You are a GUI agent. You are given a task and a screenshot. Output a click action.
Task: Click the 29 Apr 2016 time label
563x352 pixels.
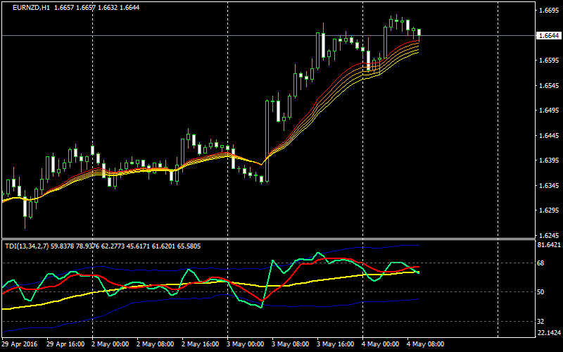(x=20, y=344)
